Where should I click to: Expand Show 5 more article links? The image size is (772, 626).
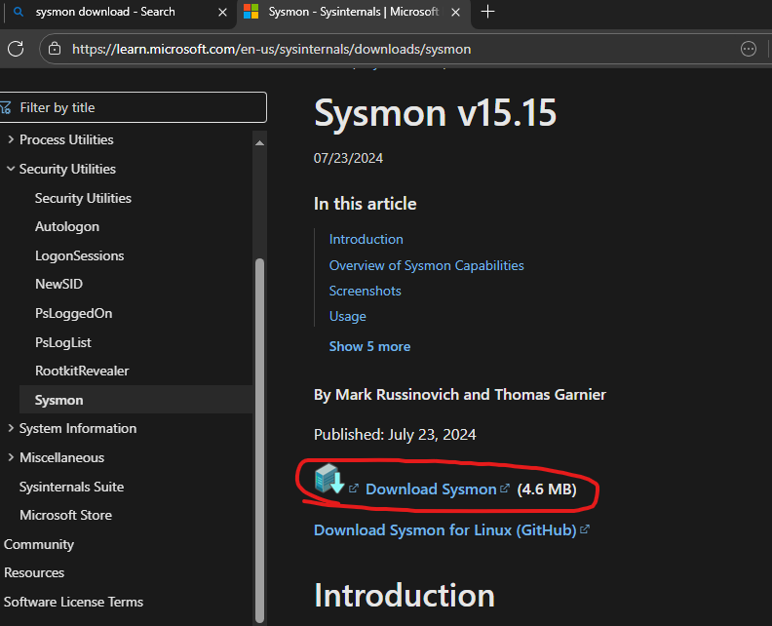pyautogui.click(x=369, y=346)
